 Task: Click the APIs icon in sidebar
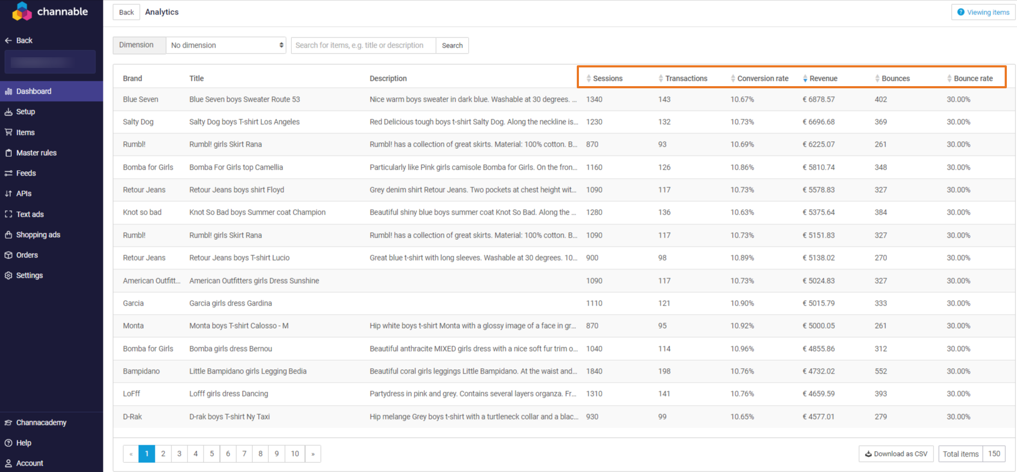click(9, 194)
